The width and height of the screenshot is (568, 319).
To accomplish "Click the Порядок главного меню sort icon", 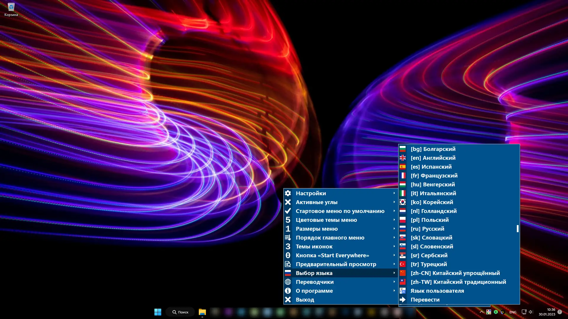I will coord(288,237).
